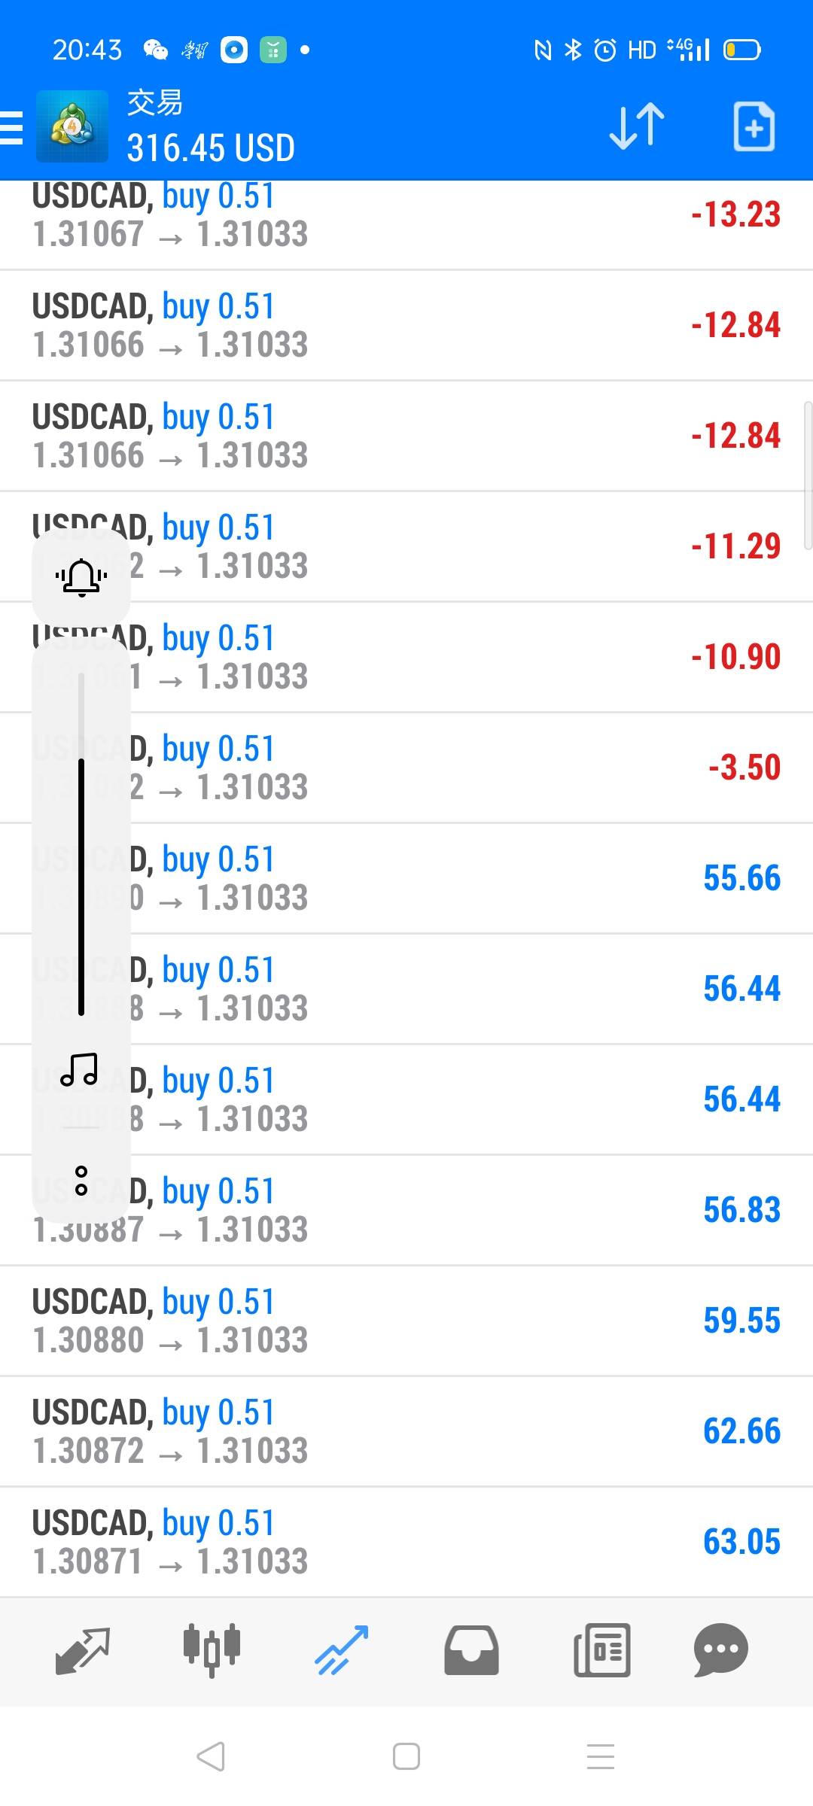Adjust the media volume slider
Image resolution: width=813 pixels, height=1806 pixels.
coord(81,886)
